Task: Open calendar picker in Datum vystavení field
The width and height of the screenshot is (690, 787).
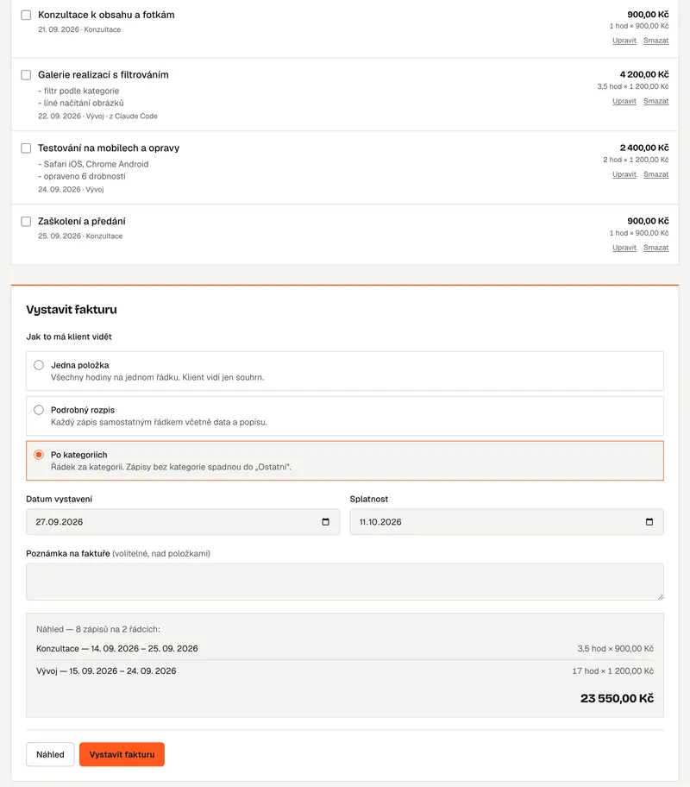Action: pyautogui.click(x=325, y=522)
